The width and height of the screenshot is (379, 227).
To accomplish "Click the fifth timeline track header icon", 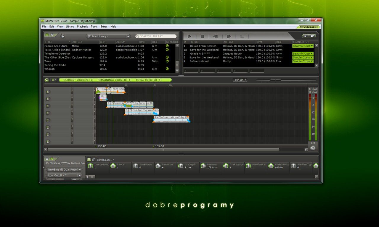I will coord(48,120).
